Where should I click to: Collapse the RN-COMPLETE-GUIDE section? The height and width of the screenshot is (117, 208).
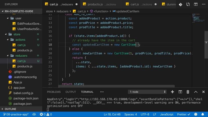point(21,11)
